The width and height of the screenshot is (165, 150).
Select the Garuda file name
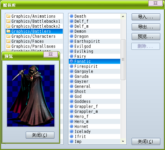click(81, 77)
